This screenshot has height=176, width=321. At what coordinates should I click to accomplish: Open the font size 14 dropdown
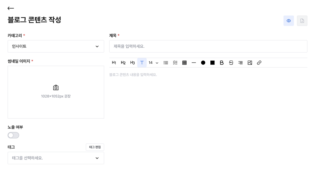click(153, 63)
